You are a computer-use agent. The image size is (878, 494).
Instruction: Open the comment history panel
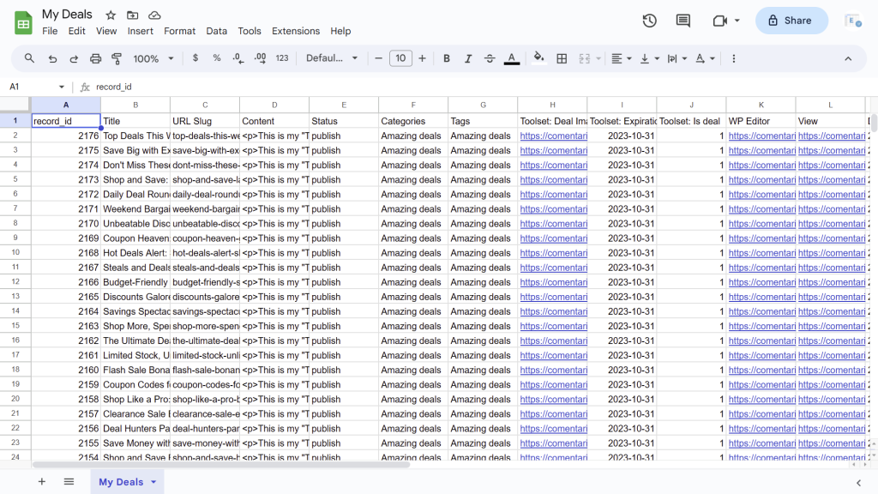click(x=682, y=21)
